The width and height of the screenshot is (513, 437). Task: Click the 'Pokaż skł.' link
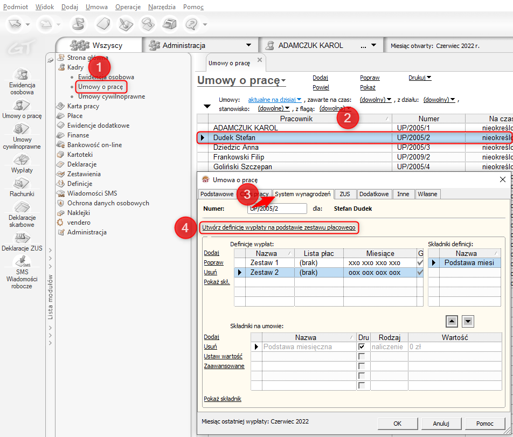pos(217,282)
